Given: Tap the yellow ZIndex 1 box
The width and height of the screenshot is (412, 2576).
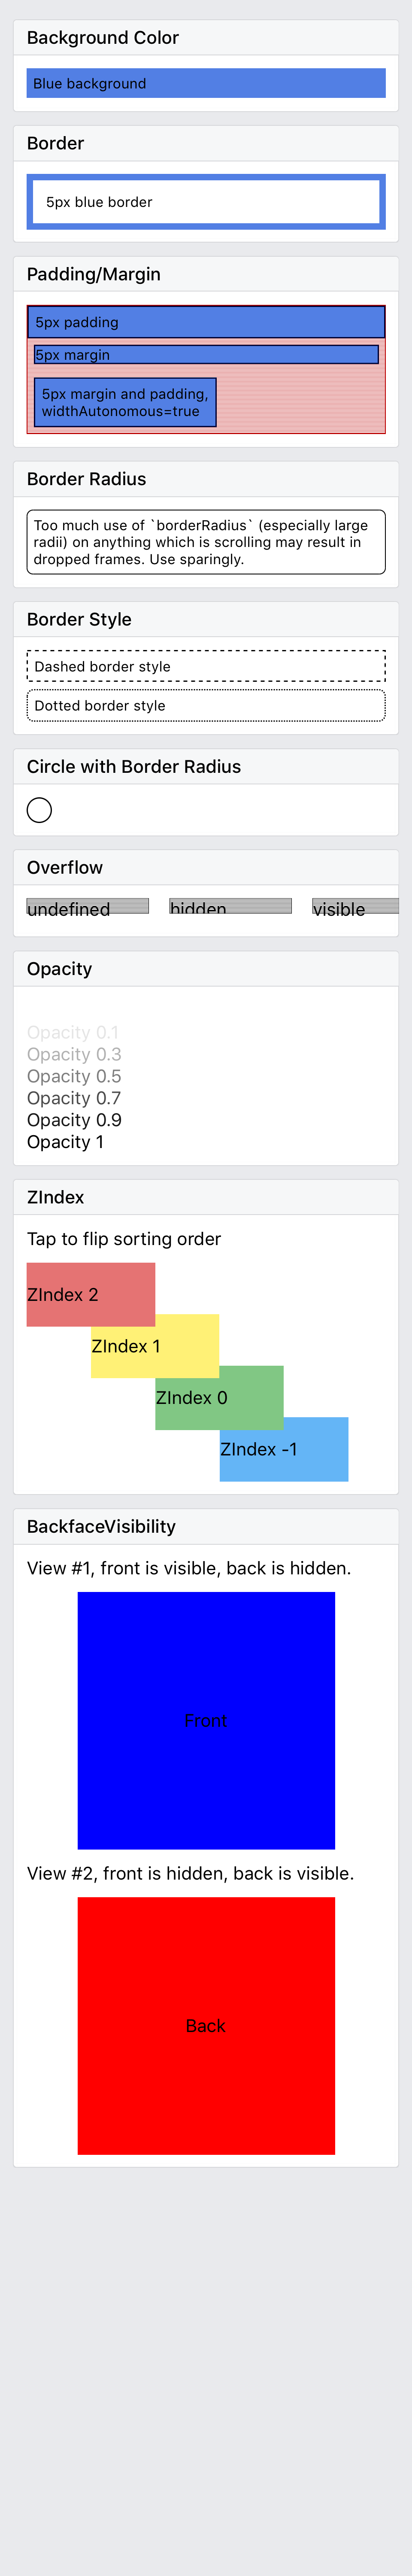Looking at the screenshot, I should (x=155, y=1345).
